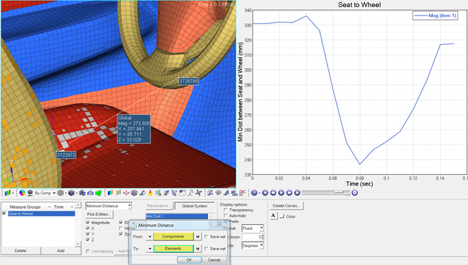Click the last-frame animation button
Viewport: 468px width, 265px height.
[x=297, y=193]
